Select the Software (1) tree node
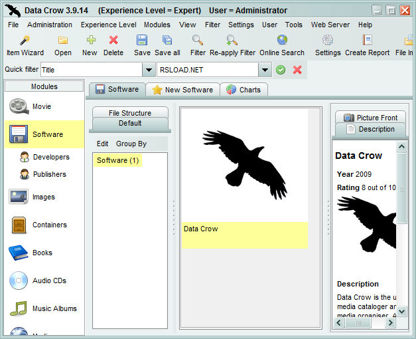Screen dimensions: 416x339 point(117,160)
